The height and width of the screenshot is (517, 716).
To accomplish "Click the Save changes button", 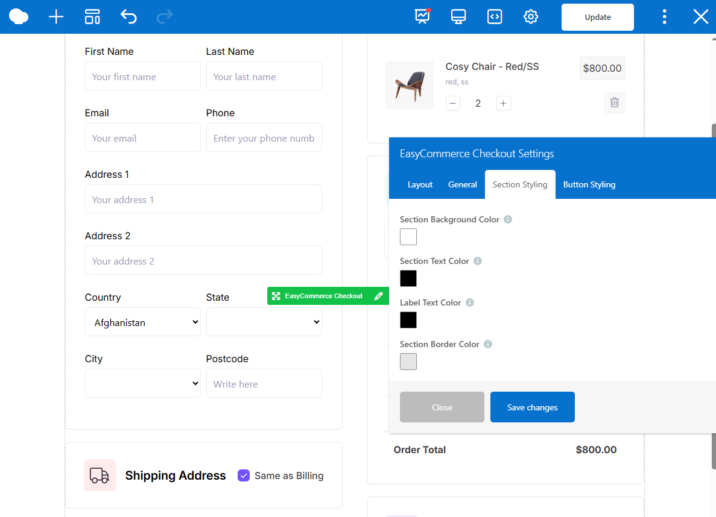I will (x=532, y=407).
